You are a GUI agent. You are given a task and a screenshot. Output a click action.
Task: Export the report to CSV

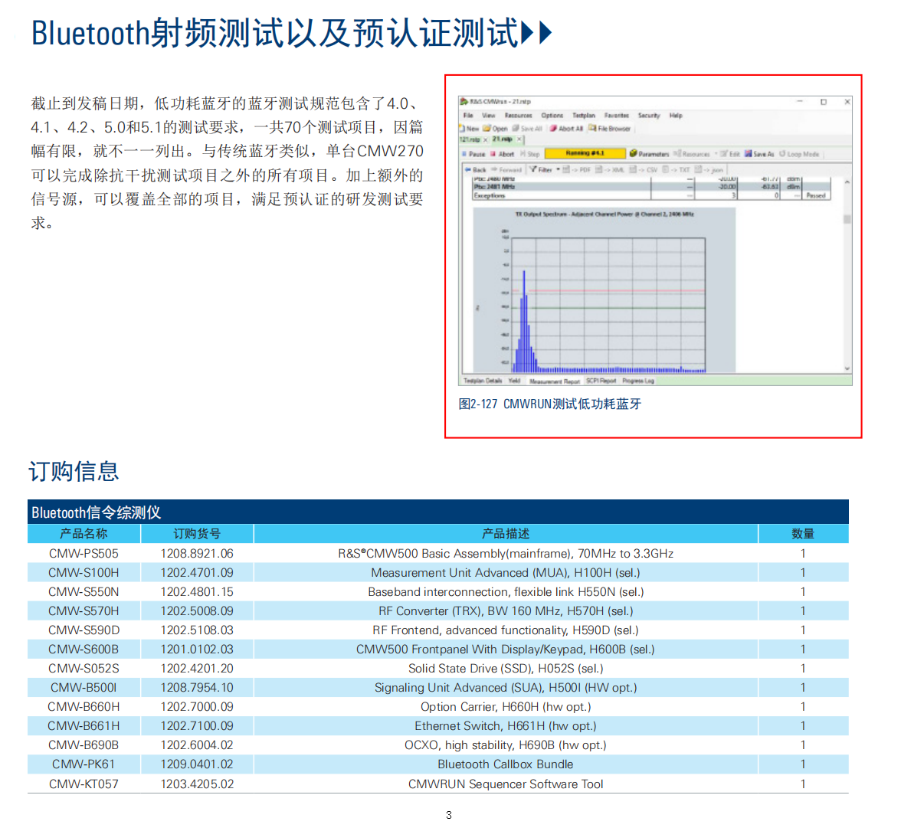(644, 169)
